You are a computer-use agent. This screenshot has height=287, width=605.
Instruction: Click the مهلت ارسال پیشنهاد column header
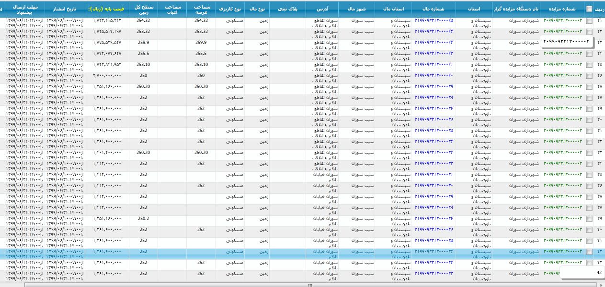pyautogui.click(x=22, y=9)
